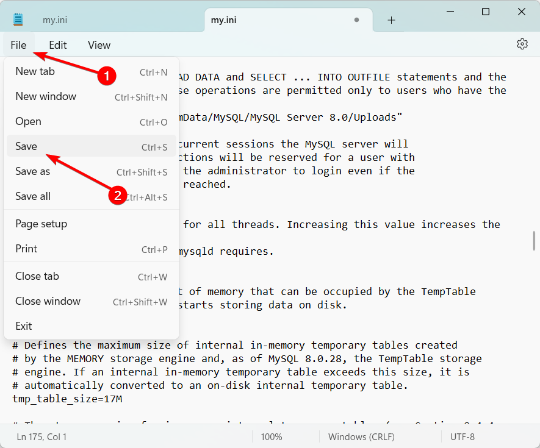Image resolution: width=540 pixels, height=448 pixels.
Task: Select Save all menu entry
Action: (92, 196)
